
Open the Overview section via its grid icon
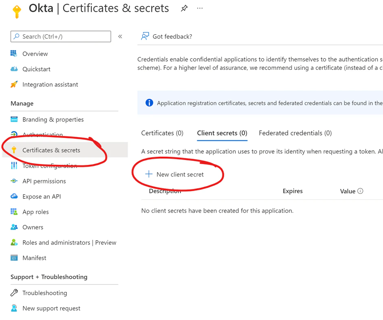pyautogui.click(x=14, y=53)
